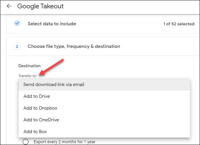
Task: Click the blue checkmark step icon
Action: pyautogui.click(x=17, y=23)
